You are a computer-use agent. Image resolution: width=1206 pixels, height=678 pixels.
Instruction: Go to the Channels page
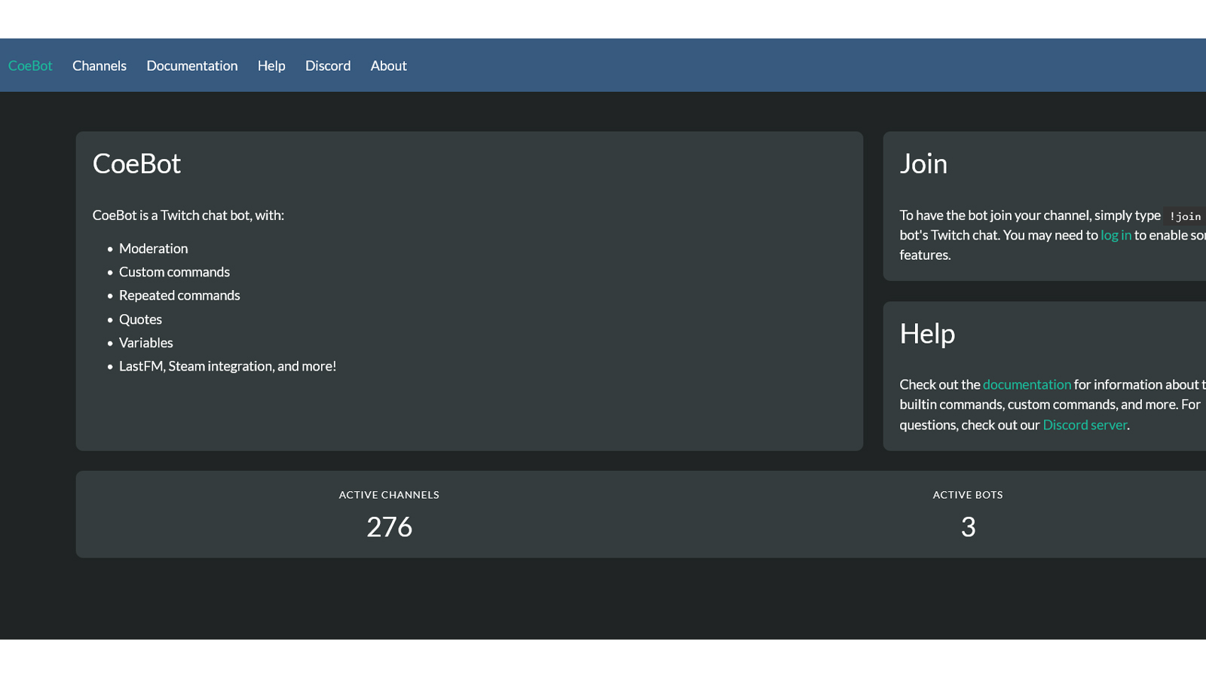pos(99,66)
